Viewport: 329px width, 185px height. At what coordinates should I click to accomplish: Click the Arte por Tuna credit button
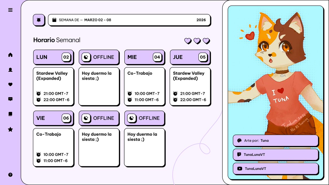276,141
